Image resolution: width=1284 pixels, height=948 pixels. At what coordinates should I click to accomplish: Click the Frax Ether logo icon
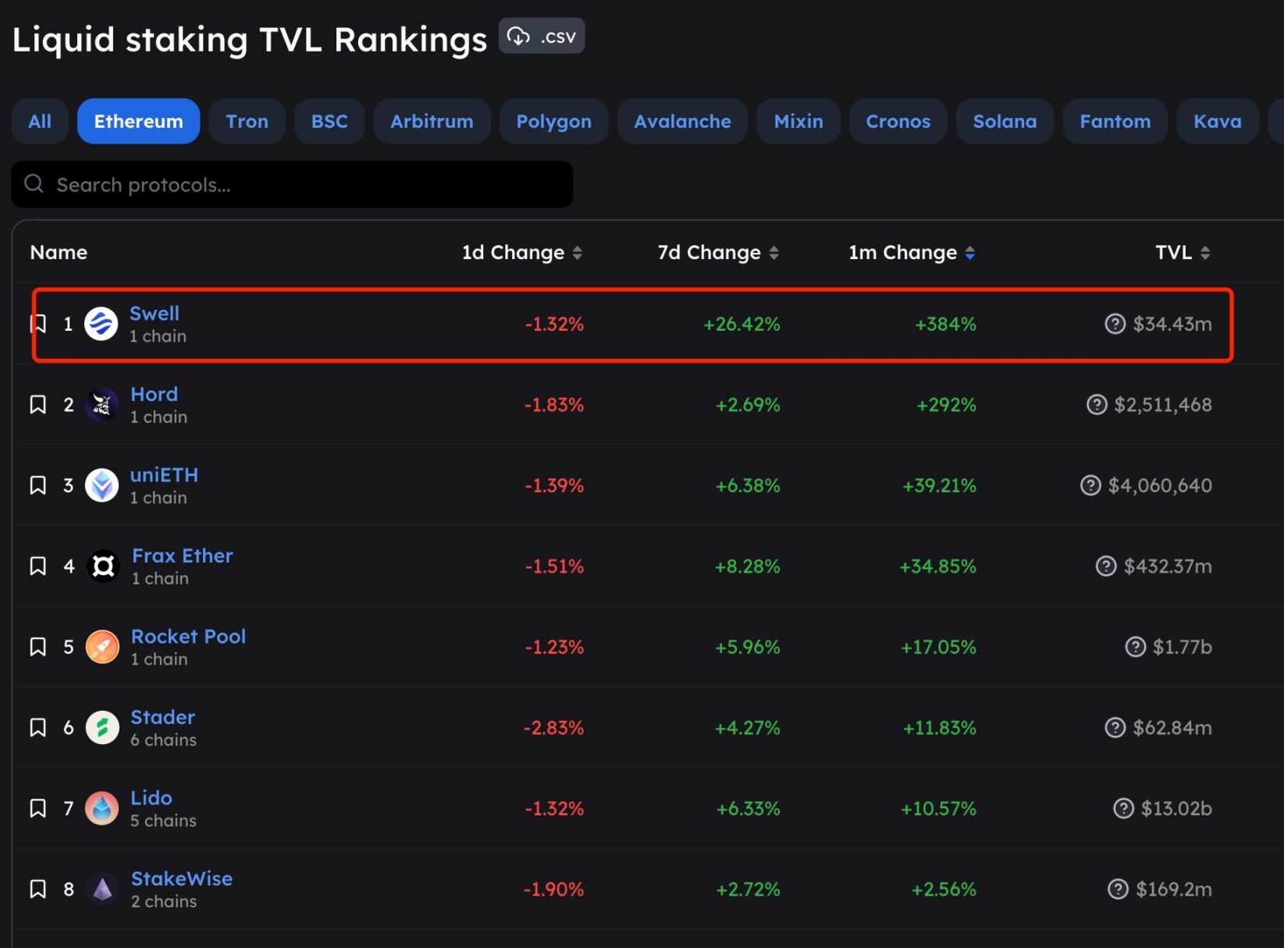(103, 566)
